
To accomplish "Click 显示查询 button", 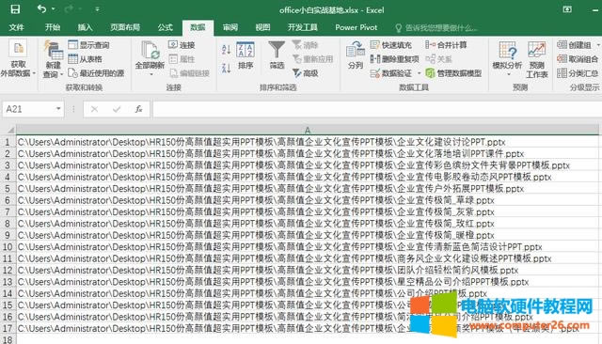I will click(88, 45).
